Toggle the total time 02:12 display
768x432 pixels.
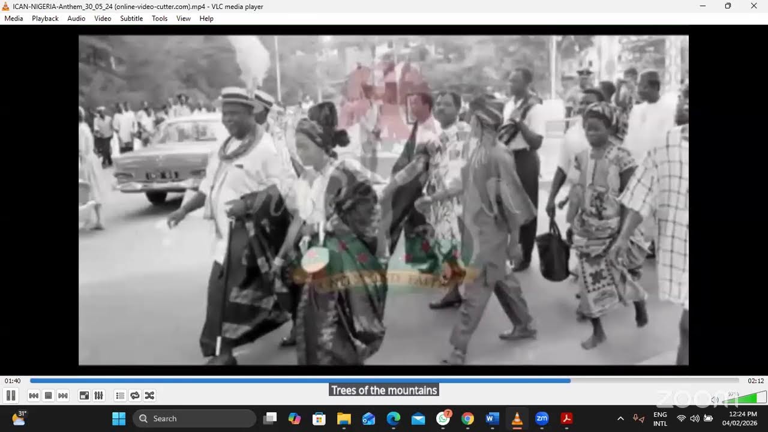pyautogui.click(x=755, y=381)
